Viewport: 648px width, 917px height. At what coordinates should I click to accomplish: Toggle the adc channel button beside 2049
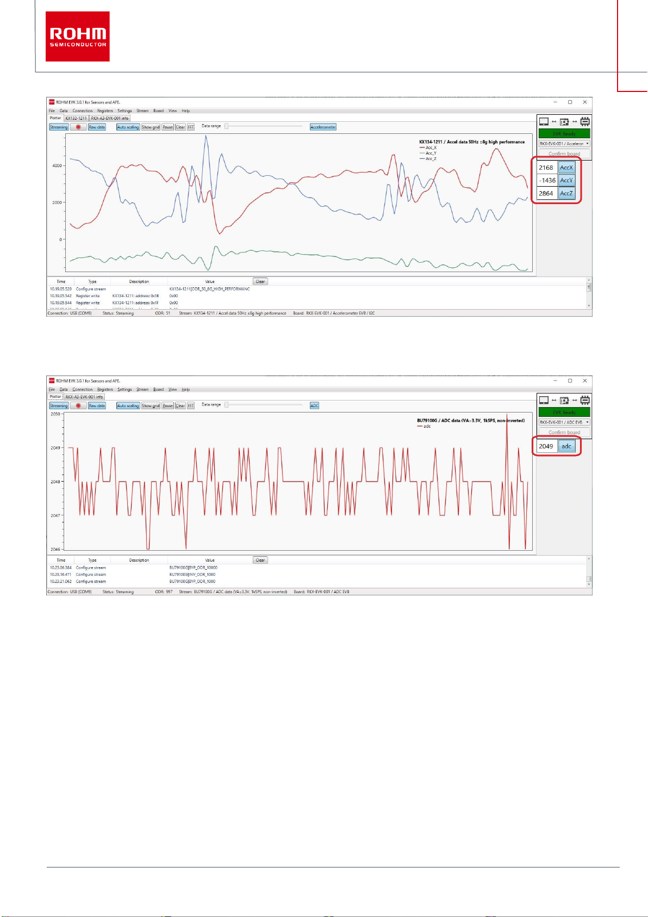566,446
